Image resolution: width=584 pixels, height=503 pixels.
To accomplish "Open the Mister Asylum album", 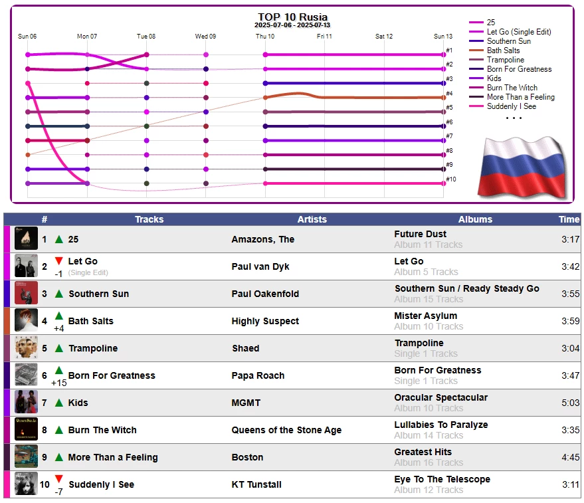I will pos(426,316).
